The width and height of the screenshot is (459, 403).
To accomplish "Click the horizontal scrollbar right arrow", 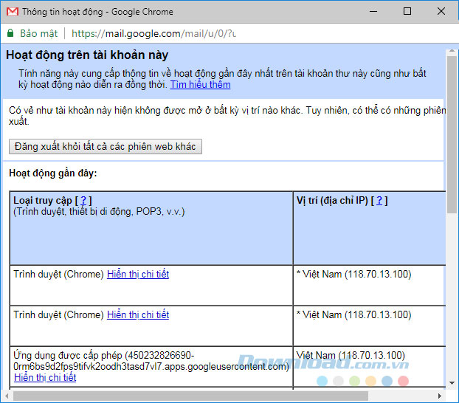I will pos(441,396).
